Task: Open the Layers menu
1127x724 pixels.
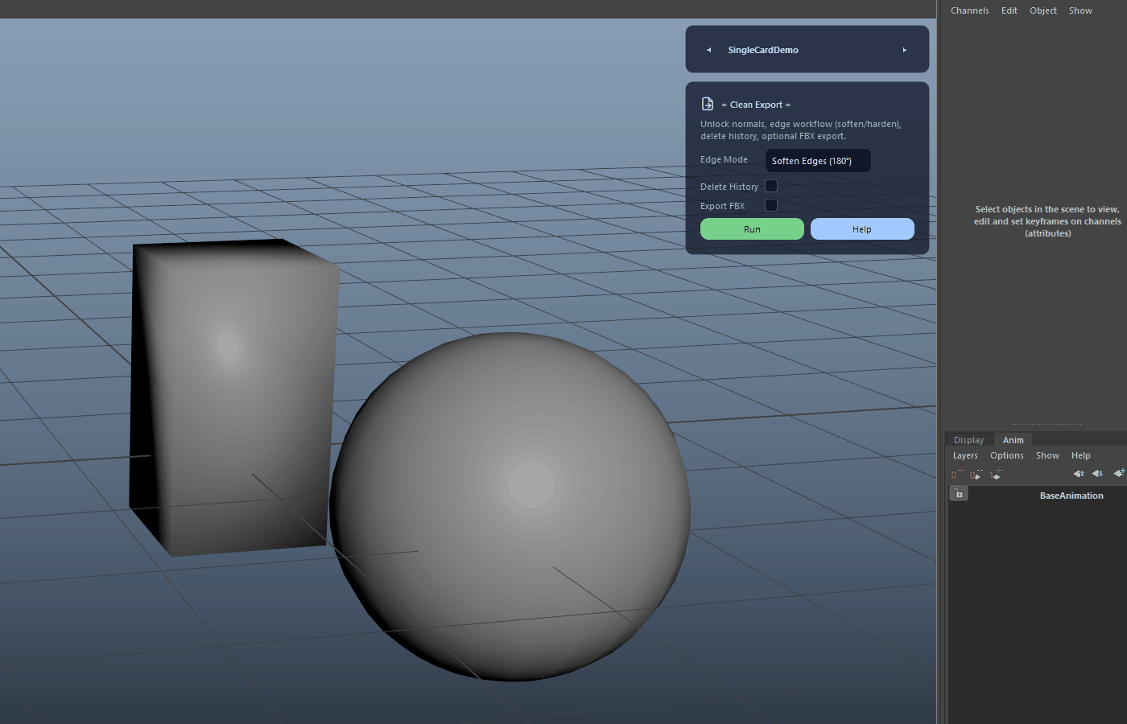Action: [x=965, y=455]
